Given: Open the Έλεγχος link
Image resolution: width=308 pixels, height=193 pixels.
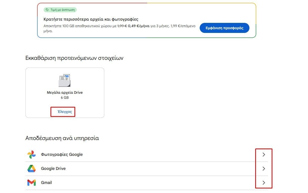Looking at the screenshot, I should click(65, 112).
